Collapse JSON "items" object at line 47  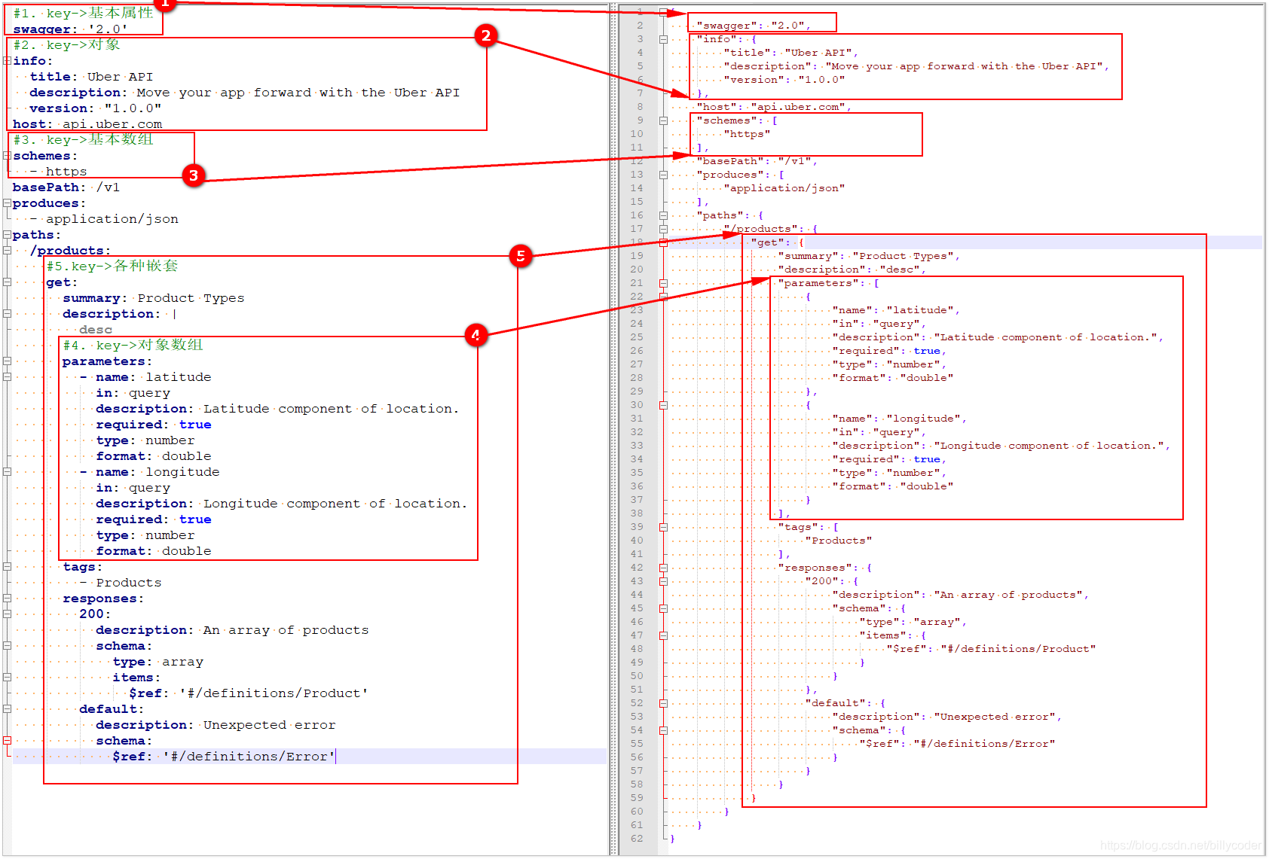tap(663, 635)
